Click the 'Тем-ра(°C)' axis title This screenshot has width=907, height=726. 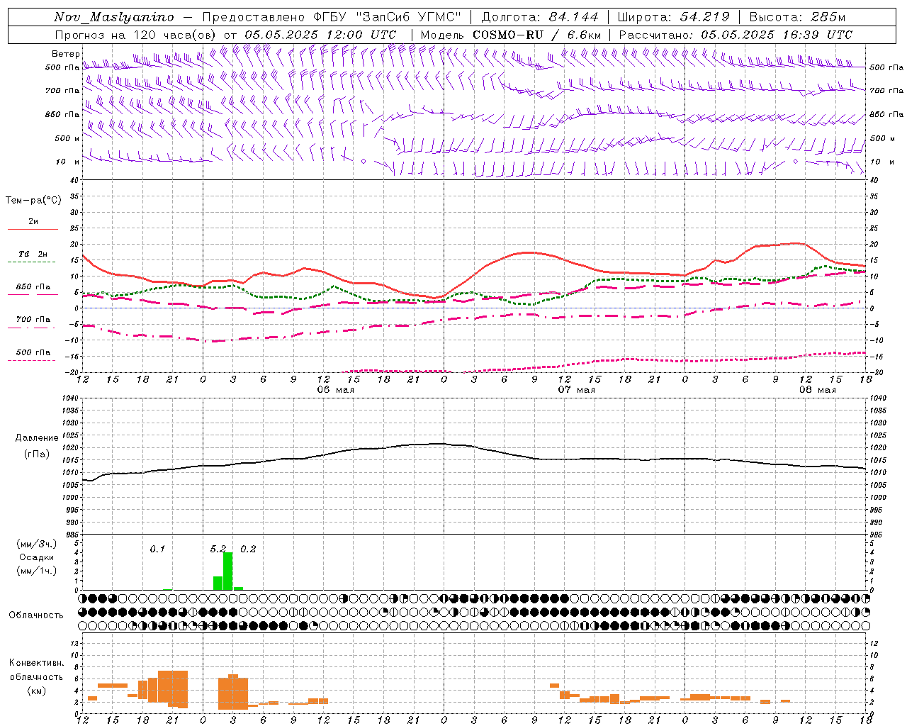(33, 201)
